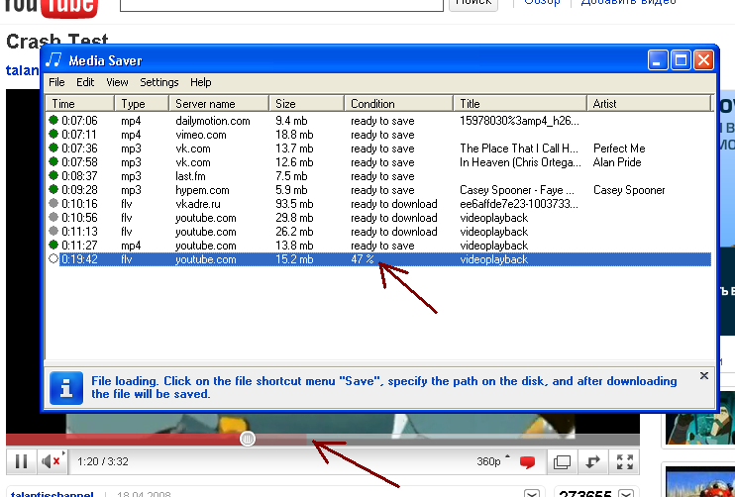Enter fullscreen in YouTube player
Viewport: 735px width, 497px height.
pos(624,462)
